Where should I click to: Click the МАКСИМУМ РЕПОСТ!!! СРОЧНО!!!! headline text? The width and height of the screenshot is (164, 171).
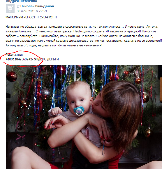31,17
